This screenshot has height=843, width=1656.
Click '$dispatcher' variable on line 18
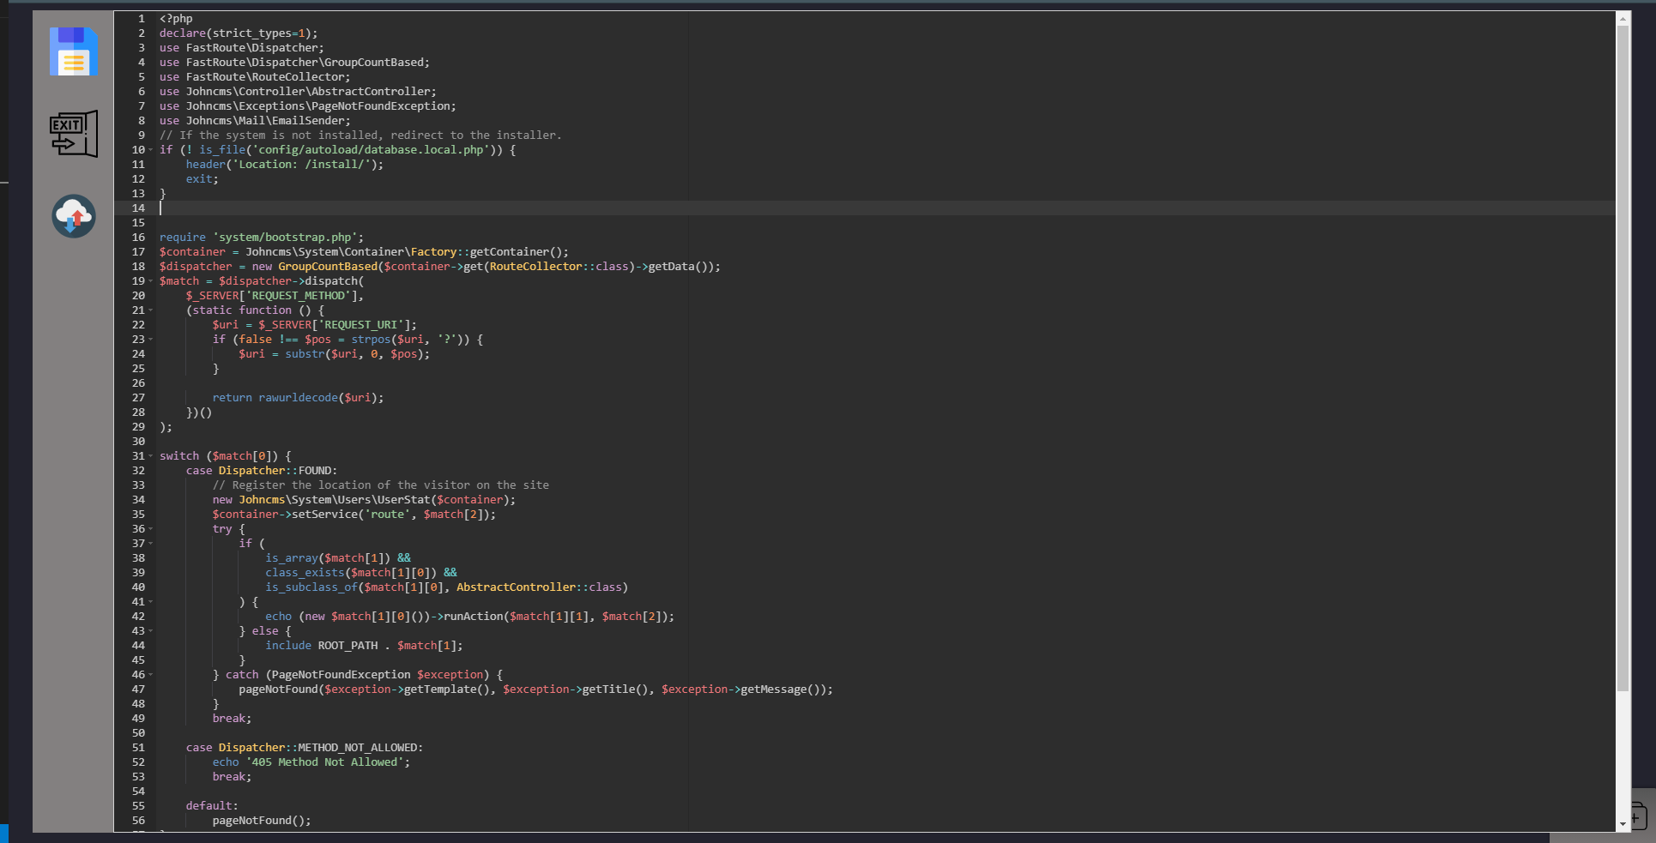196,267
